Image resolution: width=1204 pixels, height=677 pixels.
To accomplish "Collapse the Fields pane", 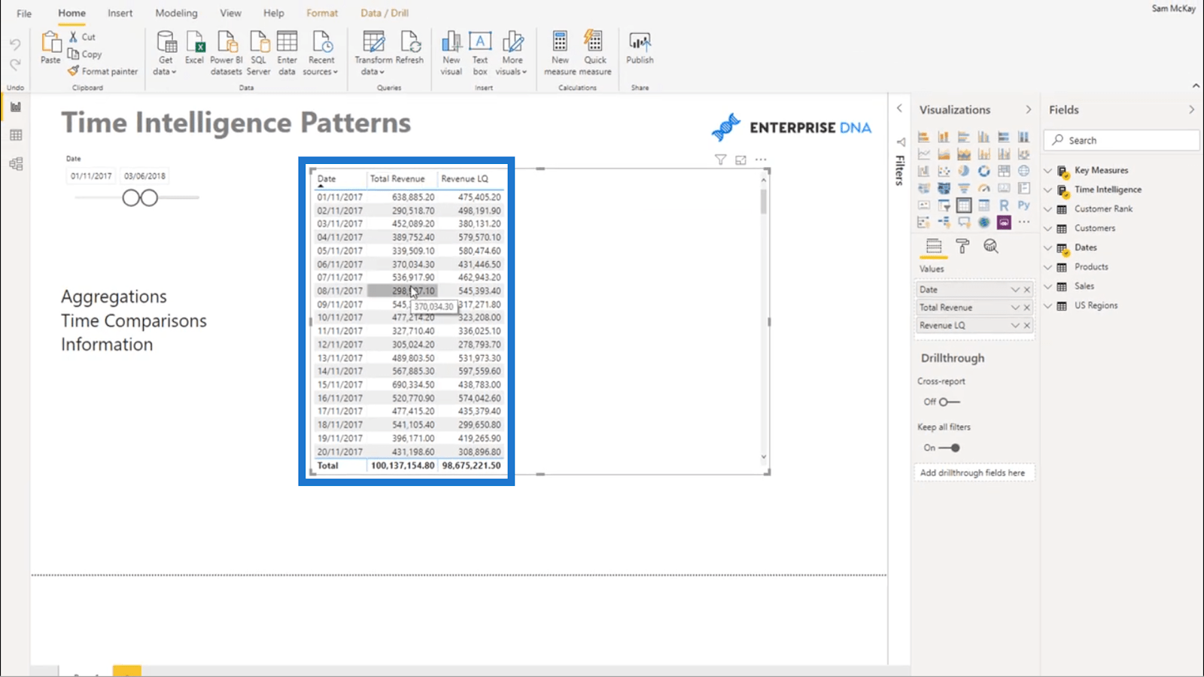I will [1191, 110].
